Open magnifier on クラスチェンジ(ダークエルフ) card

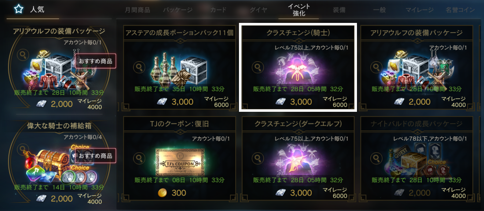point(258,158)
